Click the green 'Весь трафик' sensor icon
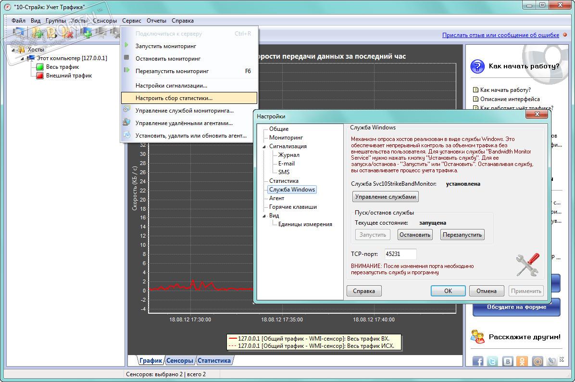 (x=40, y=67)
